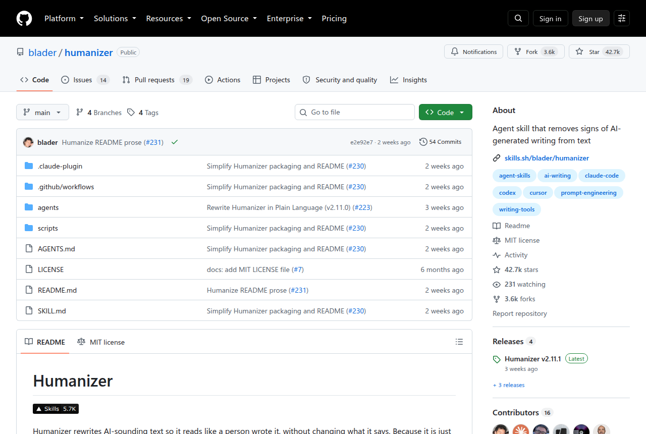Screen dimensions: 646x434
Task: Open the blader owner link
Action: click(x=42, y=52)
